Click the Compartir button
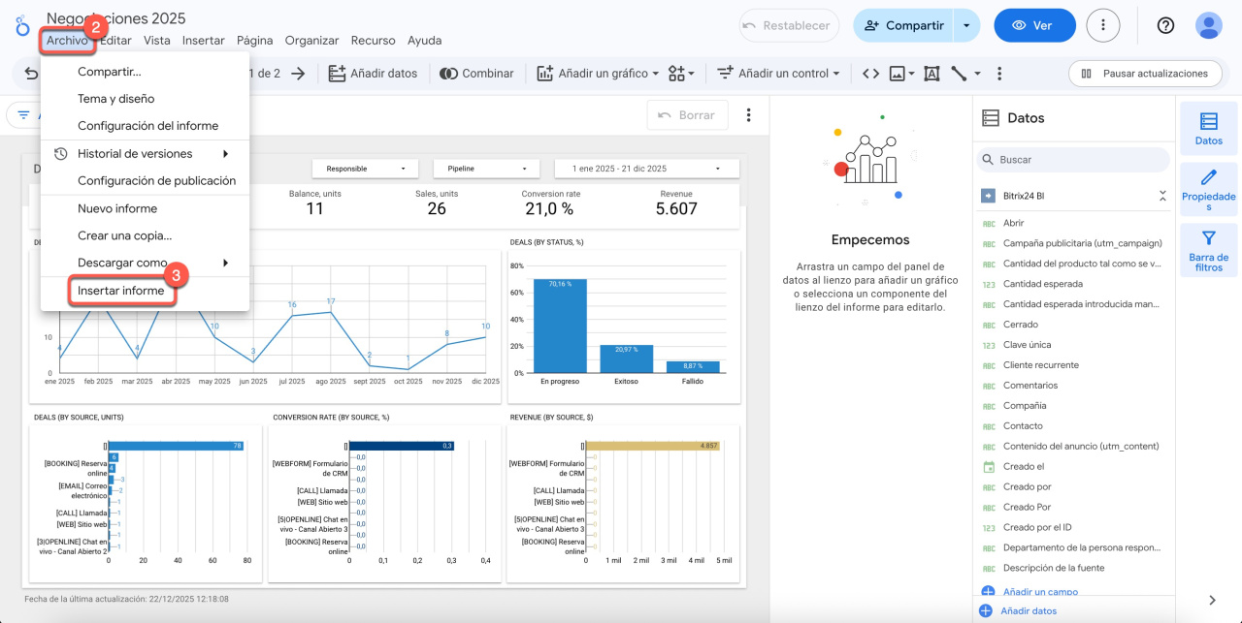Viewport: 1242px width, 623px height. click(x=903, y=25)
